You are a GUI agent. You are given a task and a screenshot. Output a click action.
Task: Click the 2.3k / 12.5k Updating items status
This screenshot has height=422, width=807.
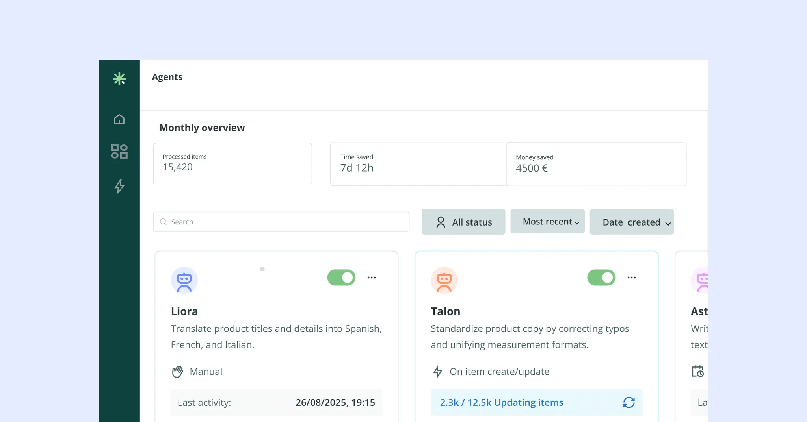click(502, 402)
